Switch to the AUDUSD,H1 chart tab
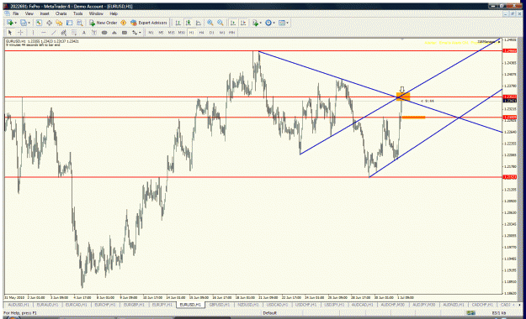Viewport: 526px width, 319px height. [19, 305]
